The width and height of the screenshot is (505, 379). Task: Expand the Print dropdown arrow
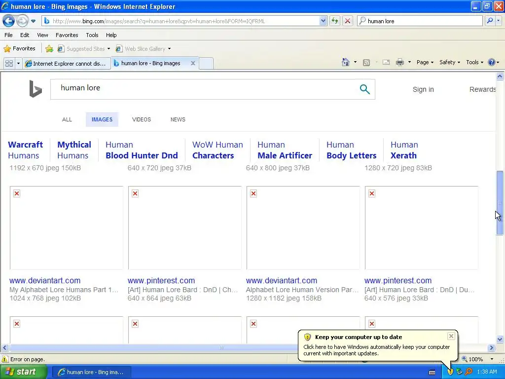(409, 62)
